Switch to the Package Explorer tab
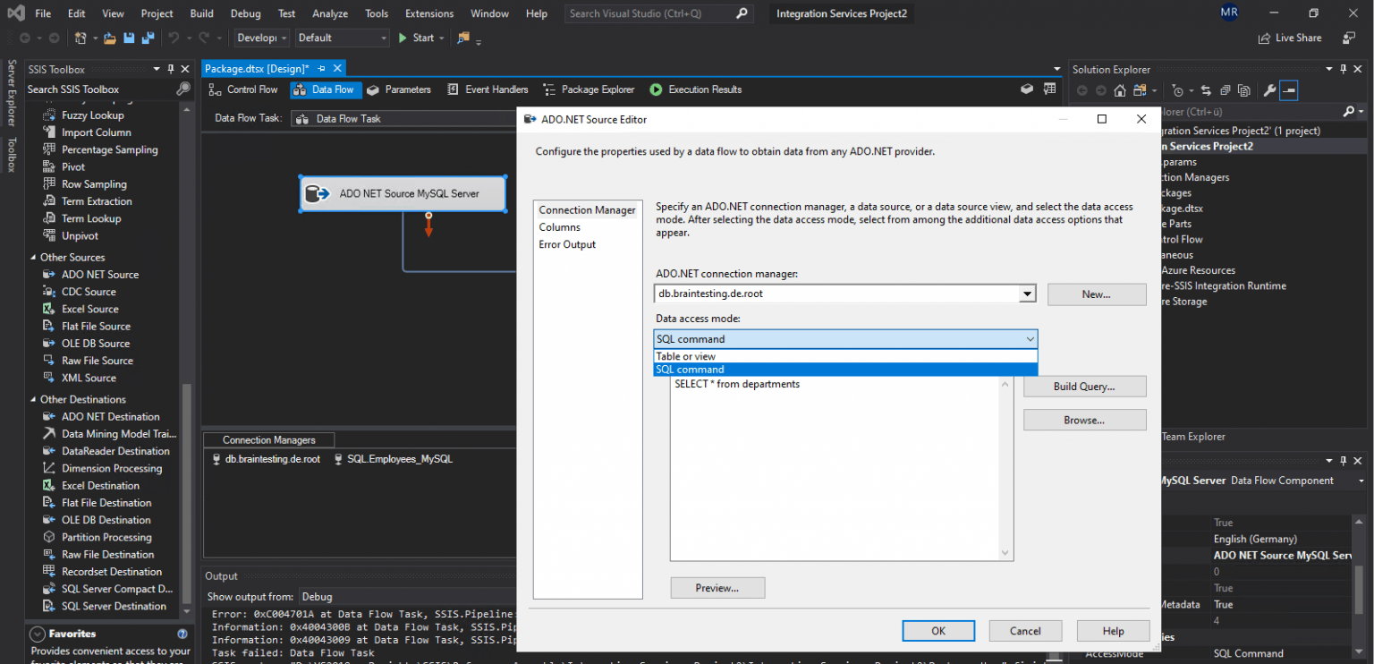The image size is (1374, 664). [589, 89]
